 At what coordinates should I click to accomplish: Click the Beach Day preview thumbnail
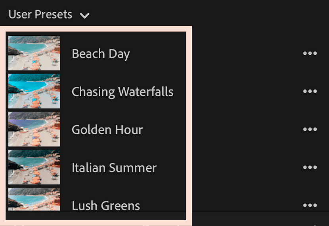[34, 53]
